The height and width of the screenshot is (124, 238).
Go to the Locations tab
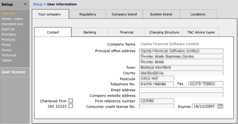198,14
